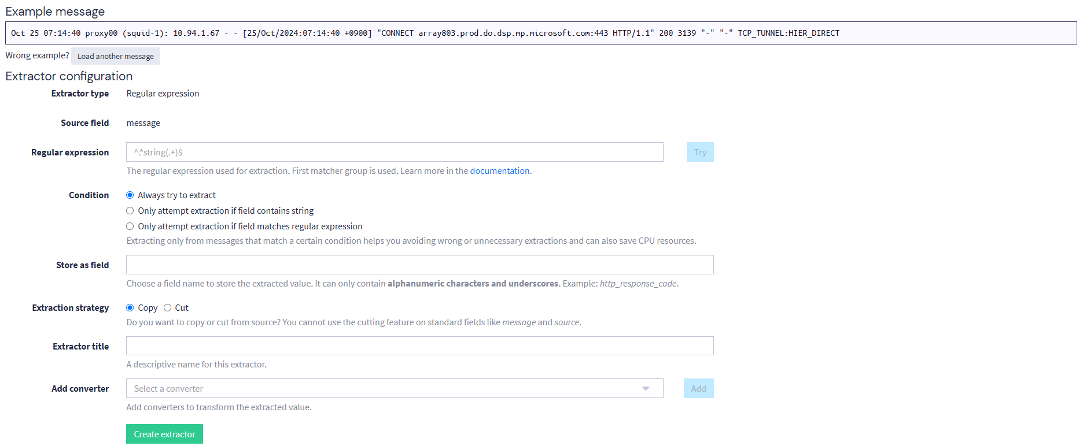Open the 'Select a converter' dropdown
1083x446 pixels.
click(393, 389)
